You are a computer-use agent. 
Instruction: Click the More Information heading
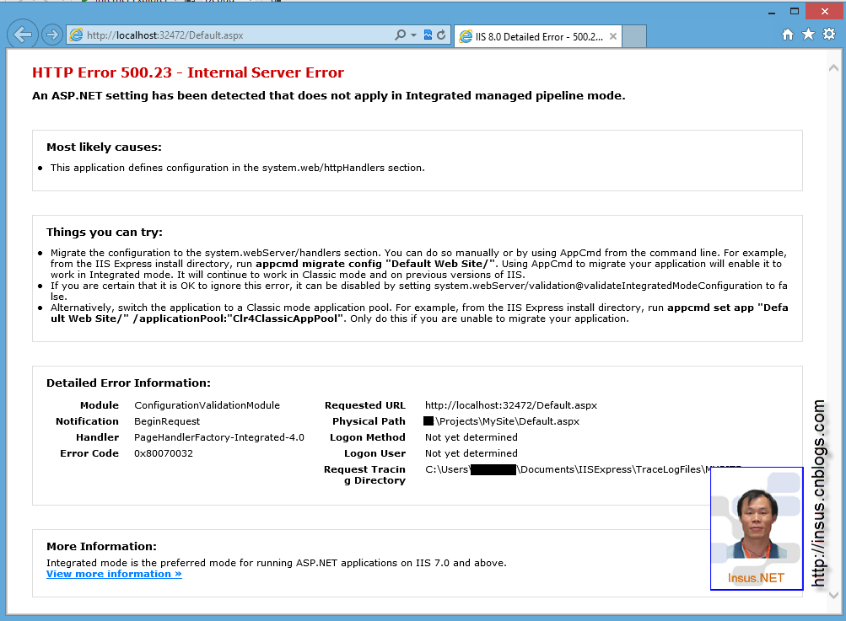coord(101,547)
